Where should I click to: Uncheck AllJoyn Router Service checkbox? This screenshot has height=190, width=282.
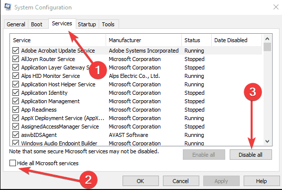pyautogui.click(x=15, y=59)
